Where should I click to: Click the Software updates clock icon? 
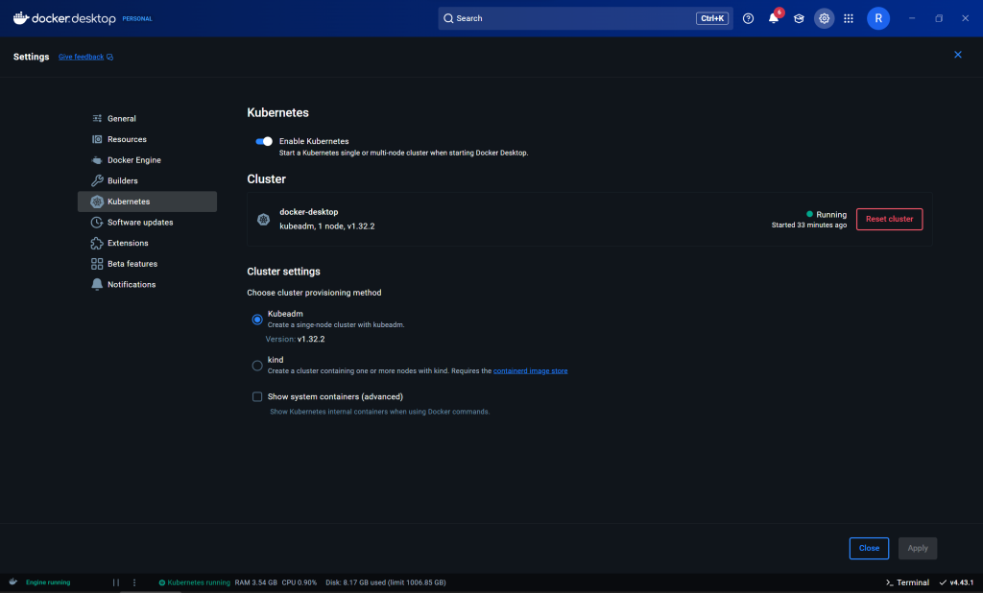[97, 222]
